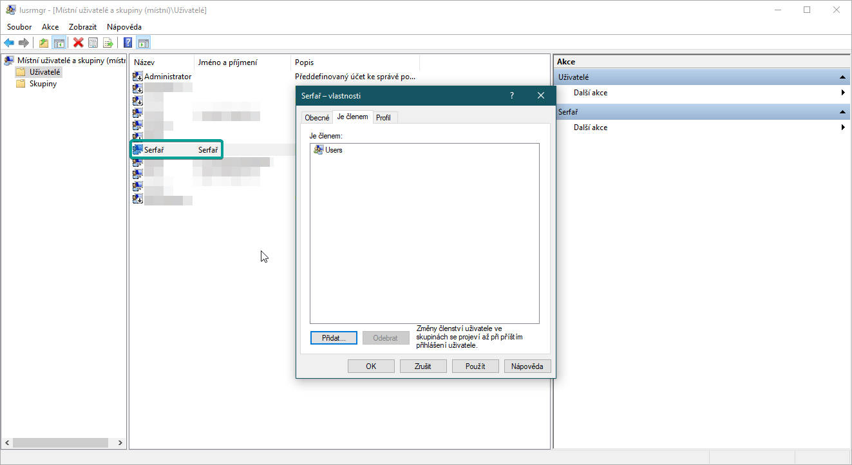This screenshot has height=465, width=852.
Task: Toggle the action pane show/hide icon
Action: pyautogui.click(x=144, y=43)
